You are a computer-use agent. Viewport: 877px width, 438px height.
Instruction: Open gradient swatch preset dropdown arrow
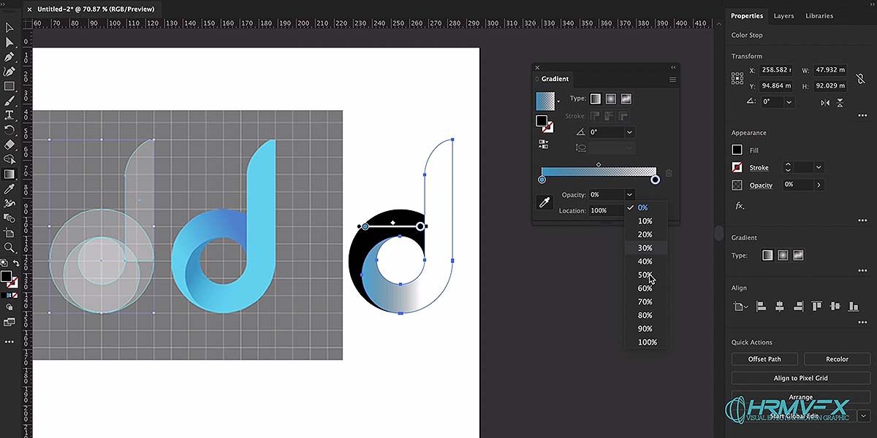coord(558,101)
